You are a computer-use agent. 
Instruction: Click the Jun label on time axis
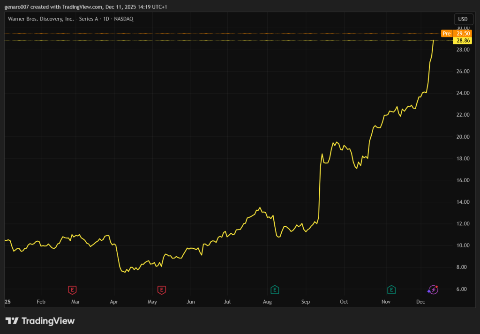(x=190, y=302)
